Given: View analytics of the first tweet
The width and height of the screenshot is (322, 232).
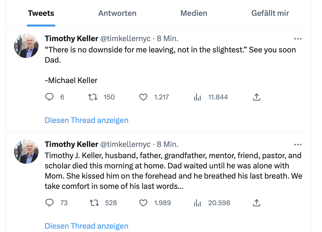Looking at the screenshot, I should click(197, 97).
